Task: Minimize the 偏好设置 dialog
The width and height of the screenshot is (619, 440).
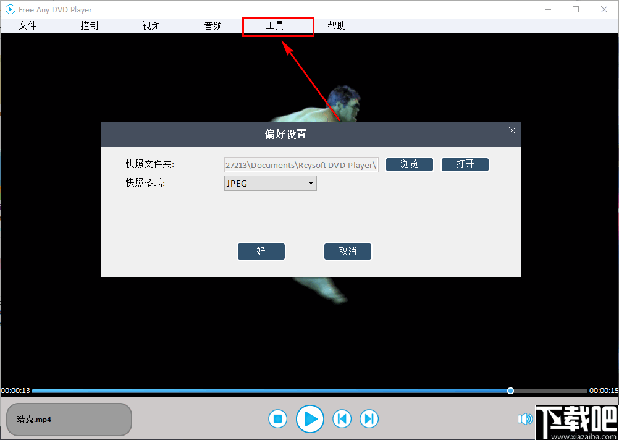Action: click(x=493, y=132)
